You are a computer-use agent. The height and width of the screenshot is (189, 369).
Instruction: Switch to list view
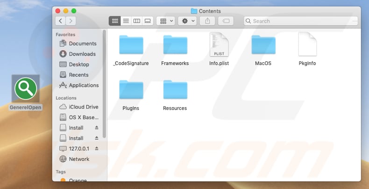coord(126,21)
